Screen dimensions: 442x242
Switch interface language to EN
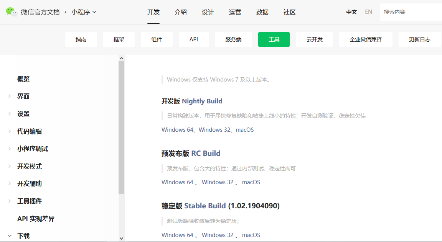(x=368, y=12)
